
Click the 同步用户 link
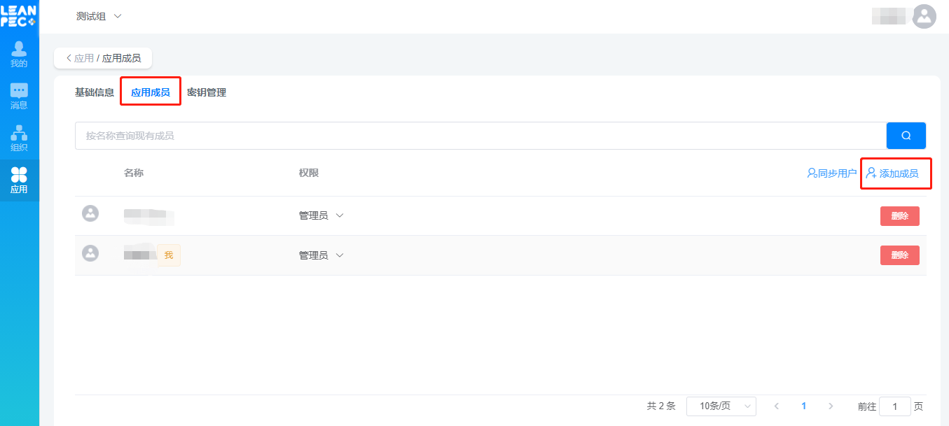point(831,173)
